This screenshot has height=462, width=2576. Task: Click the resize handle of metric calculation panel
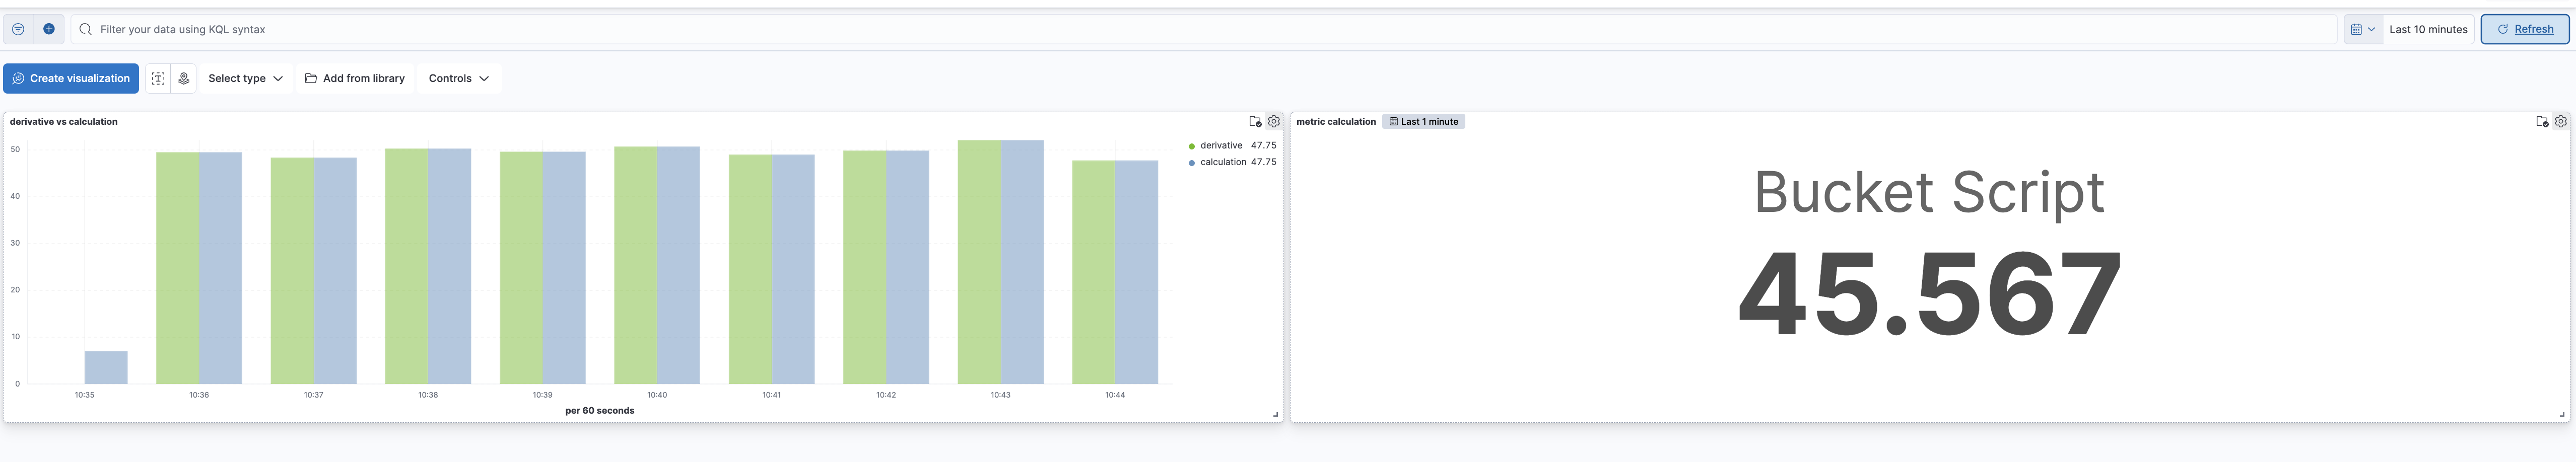point(2562,415)
